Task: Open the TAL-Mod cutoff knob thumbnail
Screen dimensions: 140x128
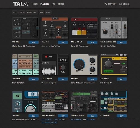Action: pyautogui.click(x=84, y=65)
